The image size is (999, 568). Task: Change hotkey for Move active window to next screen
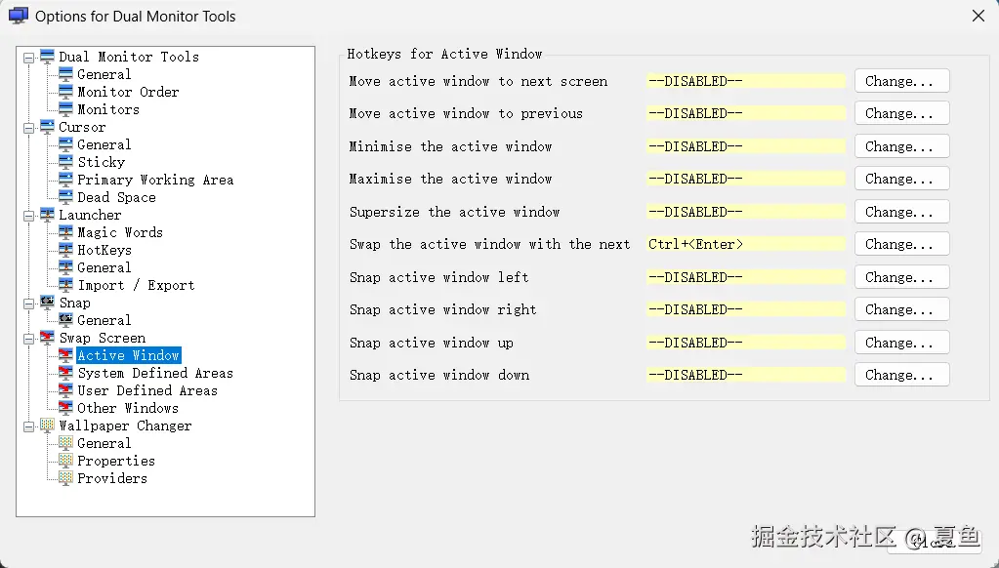[x=901, y=81]
